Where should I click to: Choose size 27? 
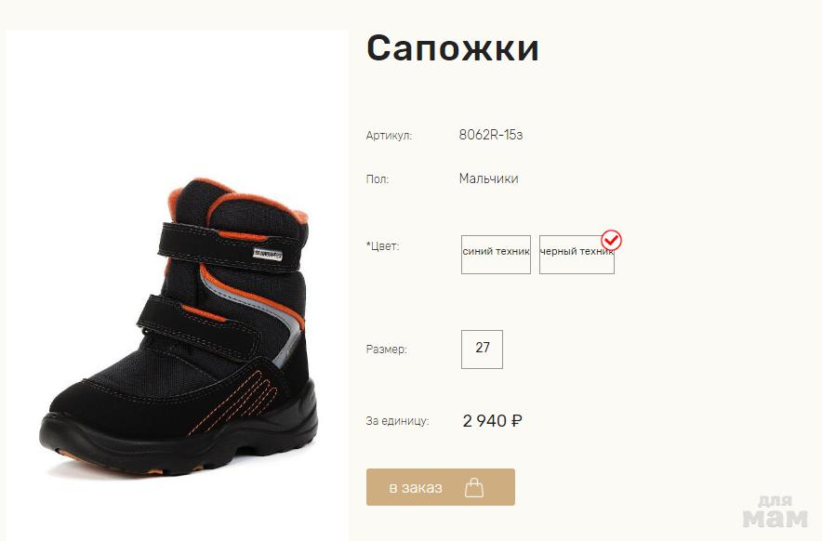point(482,350)
